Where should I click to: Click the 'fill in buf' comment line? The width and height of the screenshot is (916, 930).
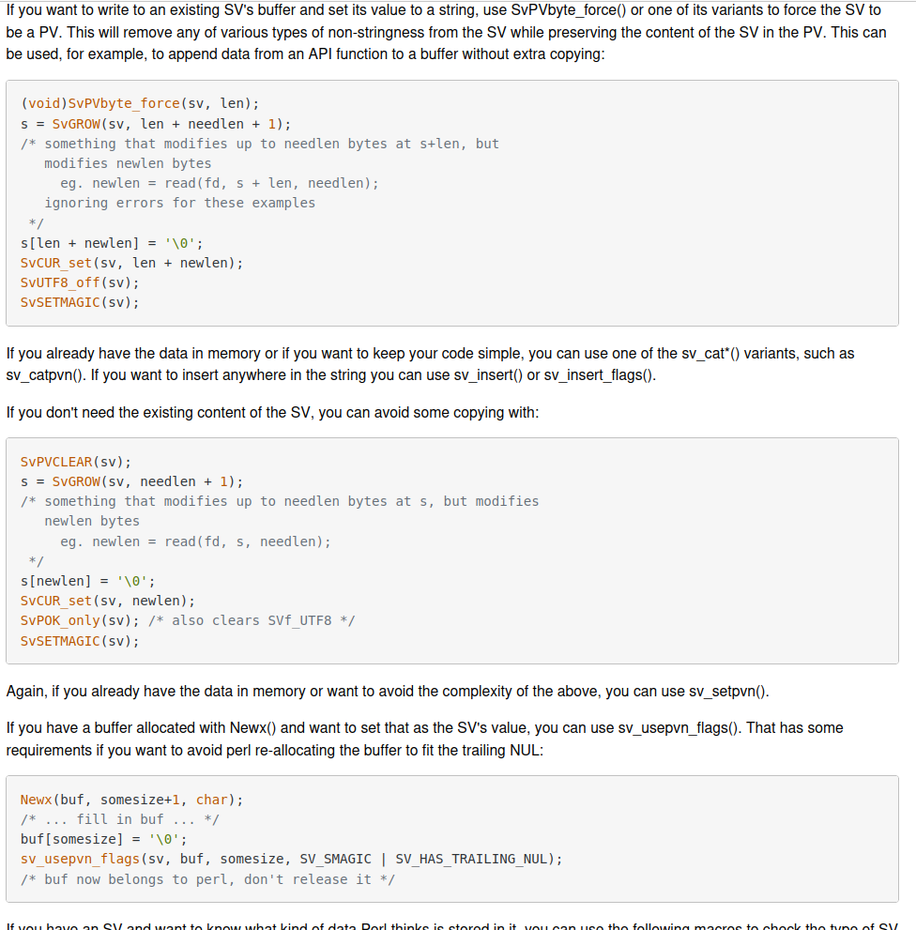(x=120, y=819)
